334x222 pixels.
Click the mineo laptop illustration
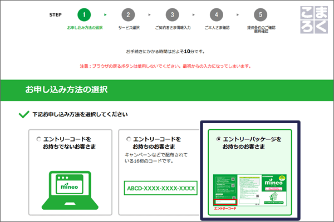coord(70,190)
